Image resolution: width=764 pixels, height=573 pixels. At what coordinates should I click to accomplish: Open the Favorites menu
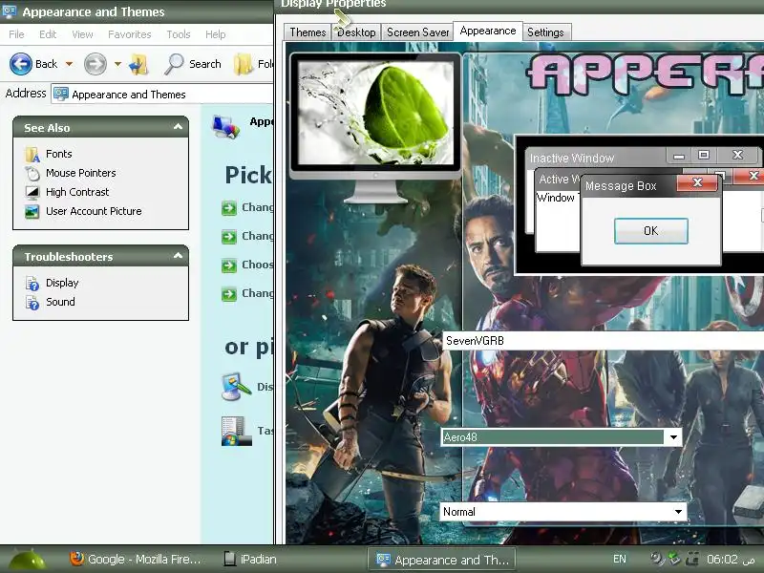click(x=129, y=34)
